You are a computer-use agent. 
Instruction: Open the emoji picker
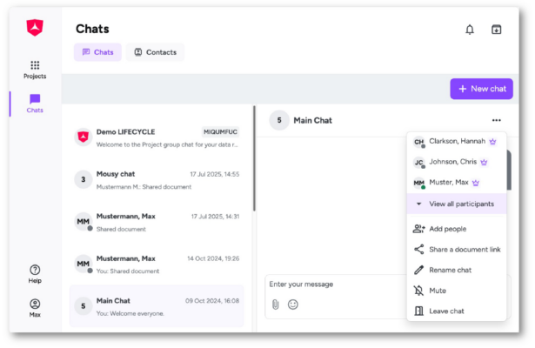click(x=293, y=304)
